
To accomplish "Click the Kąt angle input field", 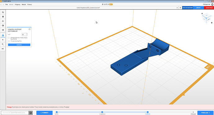I will (x=24, y=35).
